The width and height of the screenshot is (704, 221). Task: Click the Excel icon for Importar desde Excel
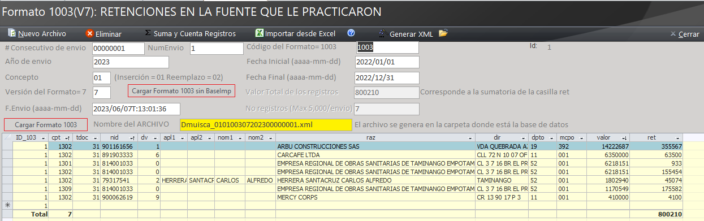coord(259,33)
